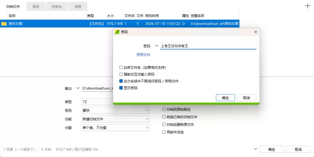The height and width of the screenshot is (157, 314).
Task: Click the status bar text 预计压缩率 5%
Action: 86,150
